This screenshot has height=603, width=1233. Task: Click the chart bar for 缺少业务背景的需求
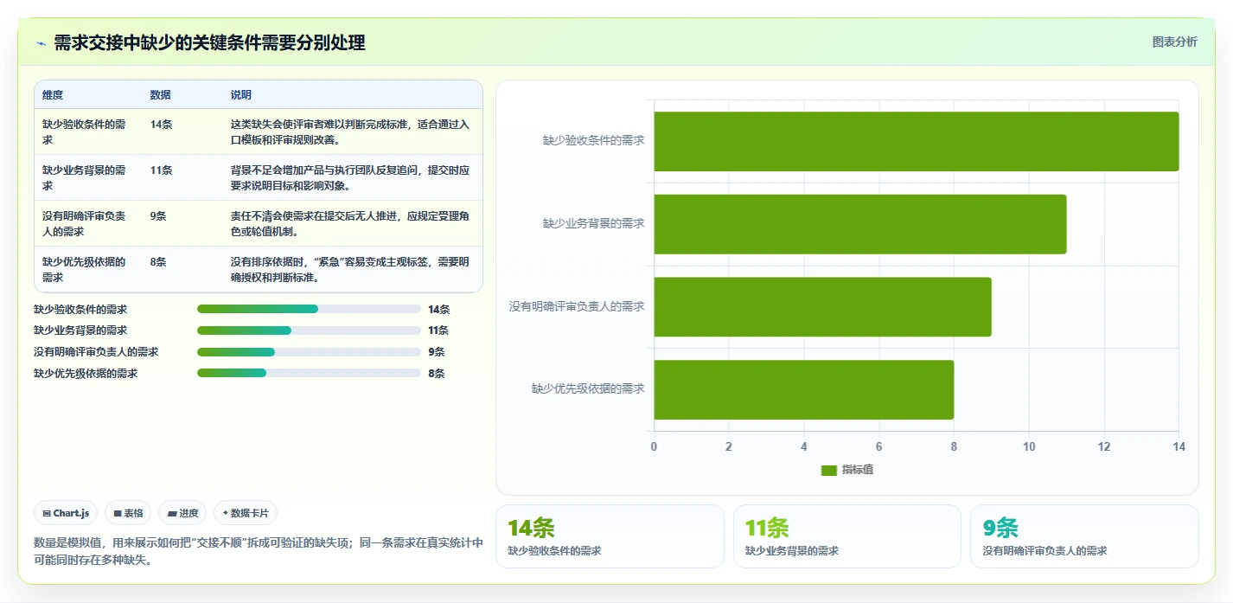(x=860, y=224)
